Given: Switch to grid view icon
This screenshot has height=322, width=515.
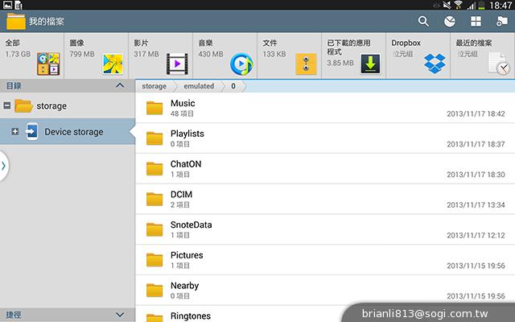Looking at the screenshot, I should click(476, 22).
